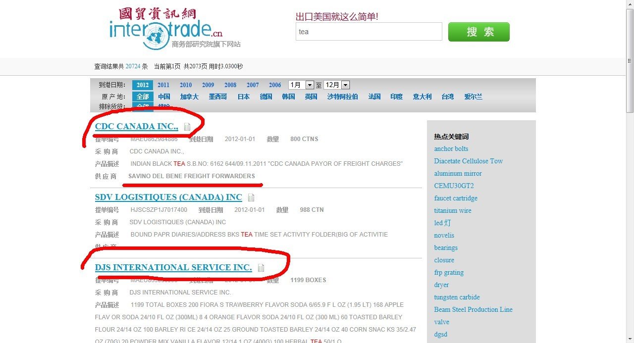Open SDV LOGISTIQUES (CANADA) INC record

click(168, 197)
